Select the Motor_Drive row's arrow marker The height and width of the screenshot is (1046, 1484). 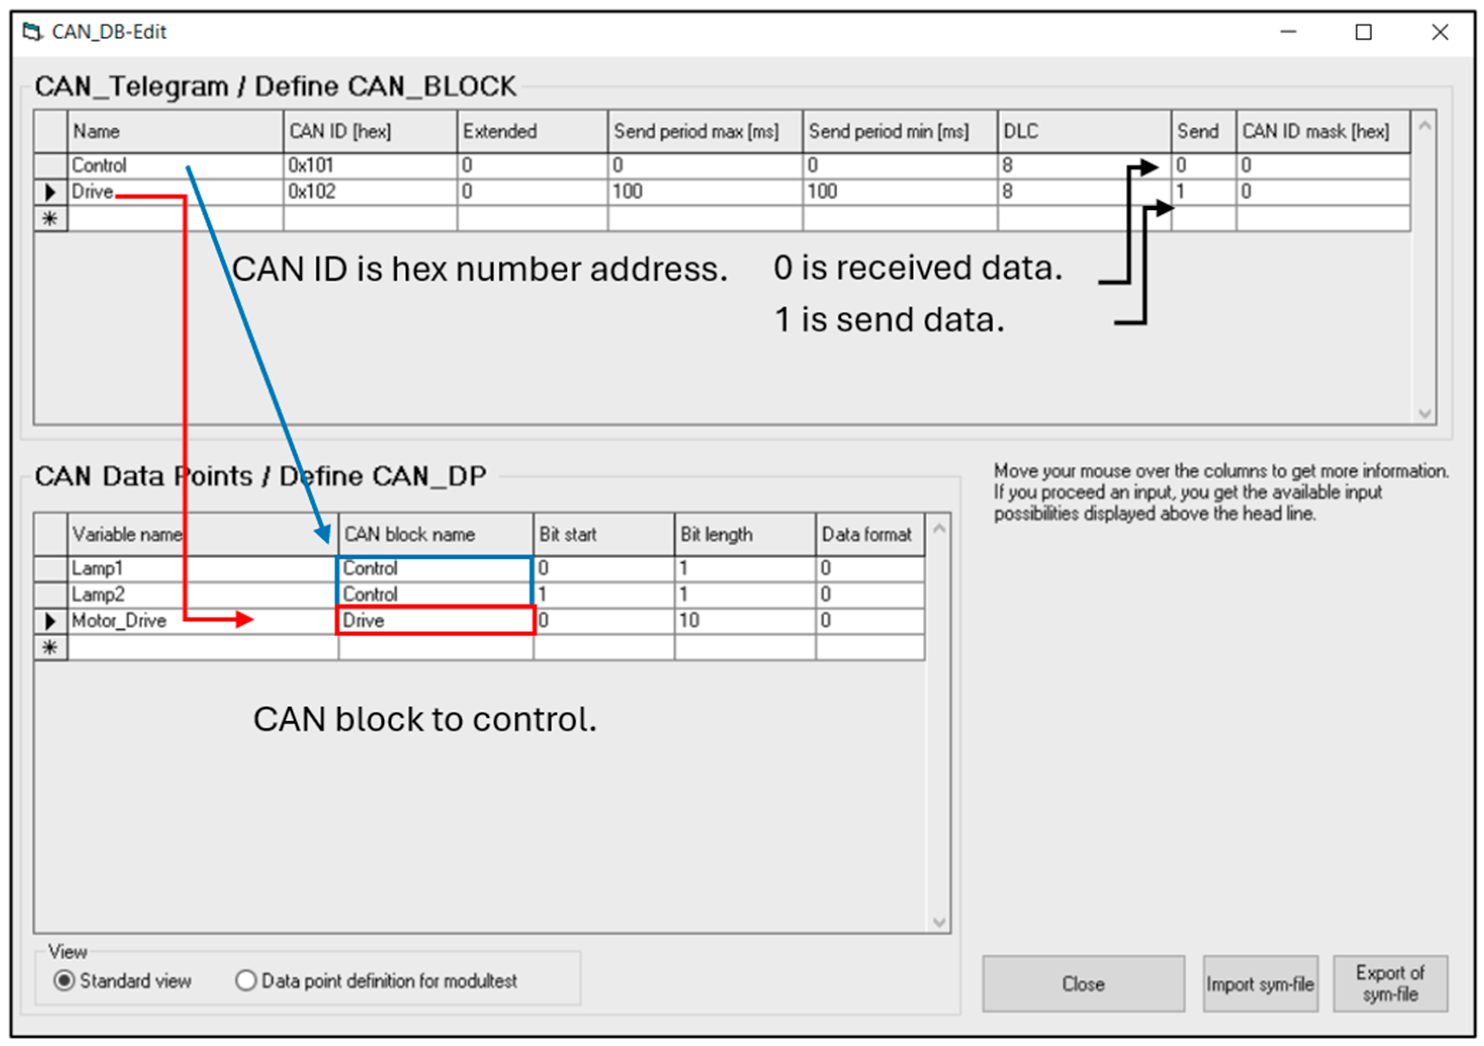(51, 621)
